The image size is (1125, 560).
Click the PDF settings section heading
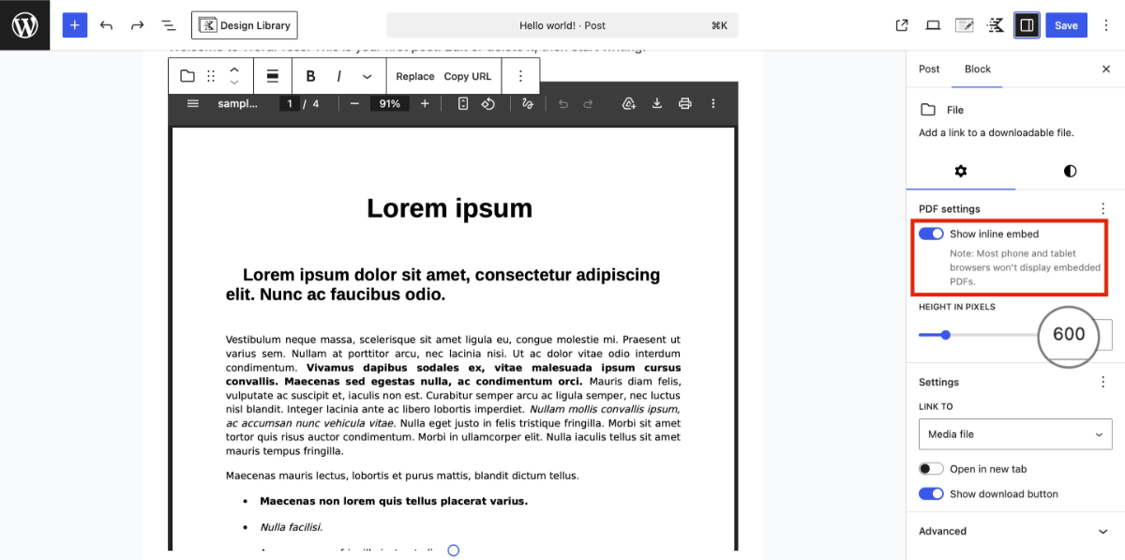pyautogui.click(x=949, y=208)
